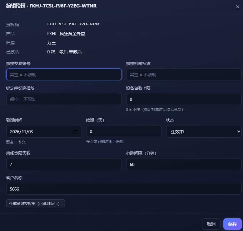
Task: Click the 授权码 value FKHJ-7CSL-PJ6F-Y2EG-WTNR
Action: click(73, 24)
